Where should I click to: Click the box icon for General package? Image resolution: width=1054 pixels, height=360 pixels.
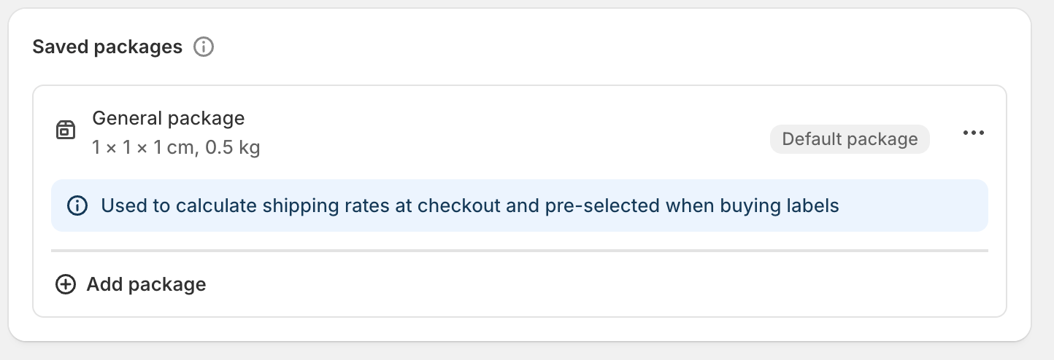[x=66, y=130]
